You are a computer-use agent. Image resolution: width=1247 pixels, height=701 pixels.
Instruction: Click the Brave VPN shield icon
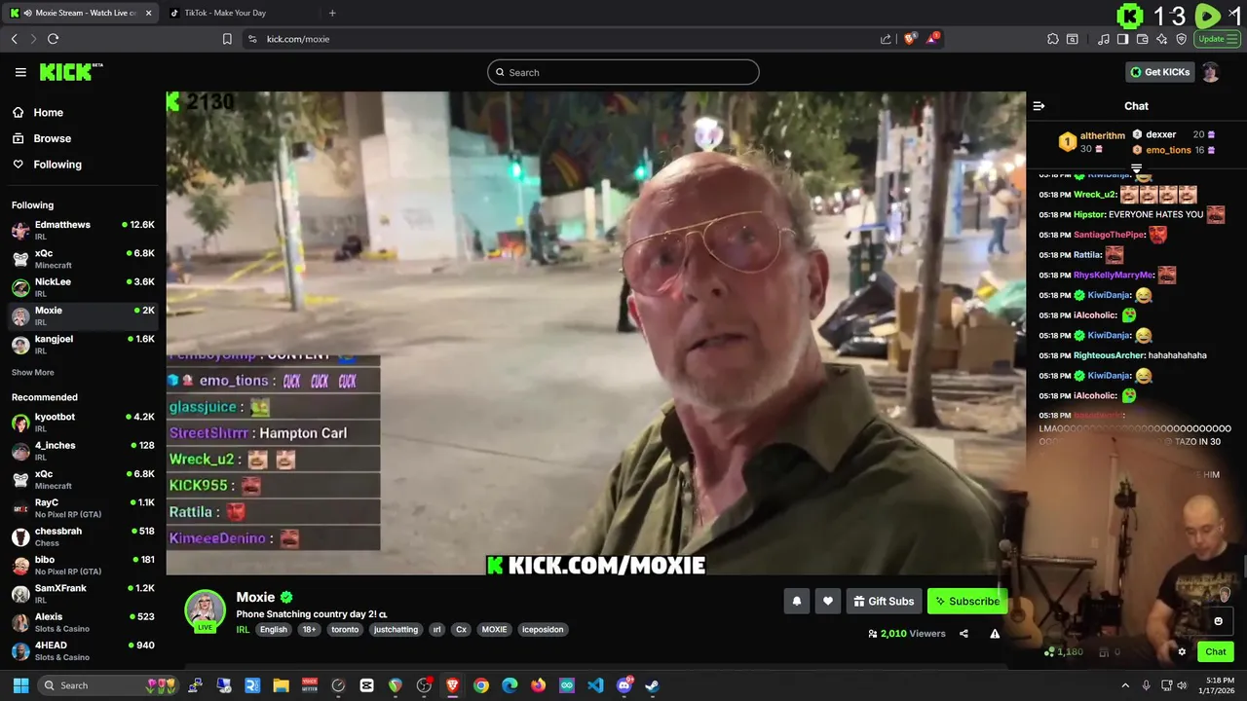1181,39
